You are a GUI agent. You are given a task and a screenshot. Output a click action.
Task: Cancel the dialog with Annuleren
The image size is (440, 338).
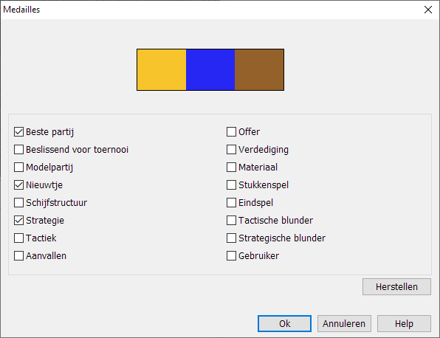coord(344,323)
